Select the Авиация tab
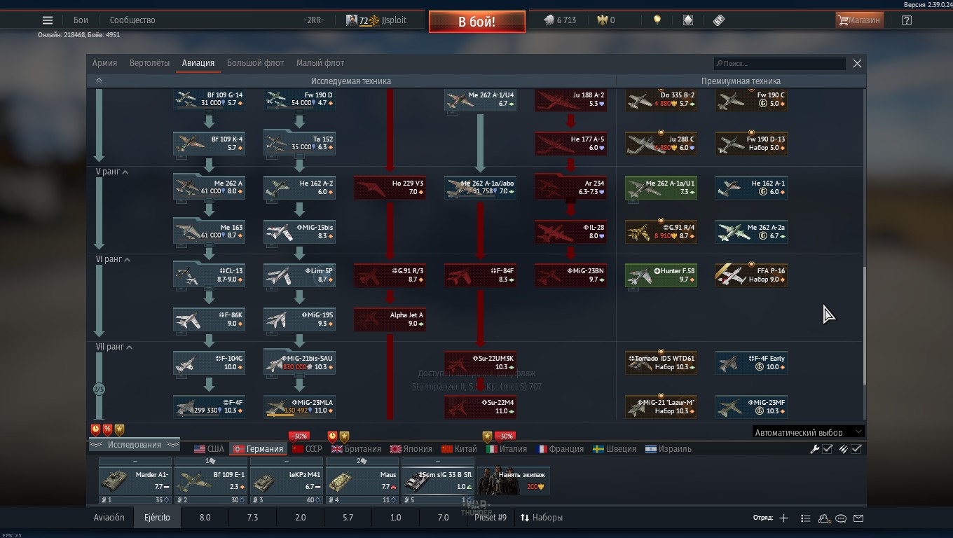Image resolution: width=953 pixels, height=538 pixels. (x=198, y=63)
